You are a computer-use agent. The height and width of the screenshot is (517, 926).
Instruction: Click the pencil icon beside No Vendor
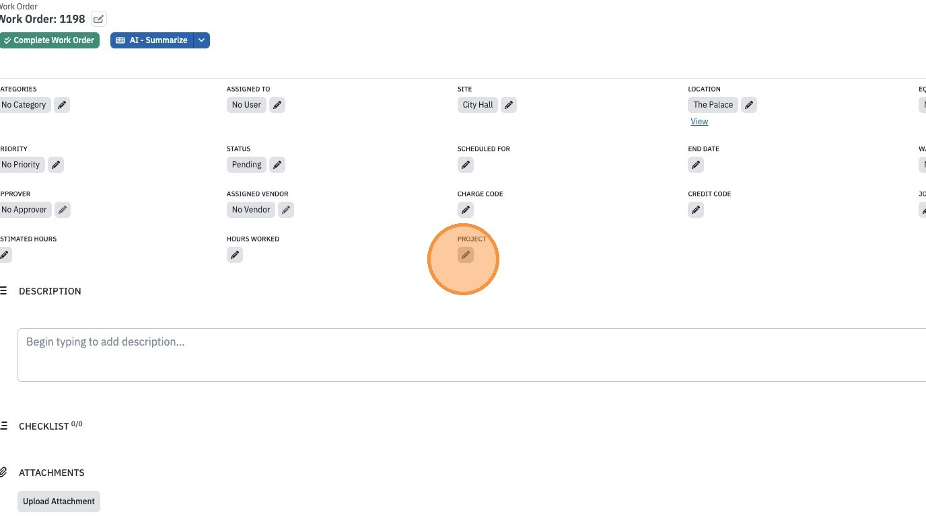point(286,210)
